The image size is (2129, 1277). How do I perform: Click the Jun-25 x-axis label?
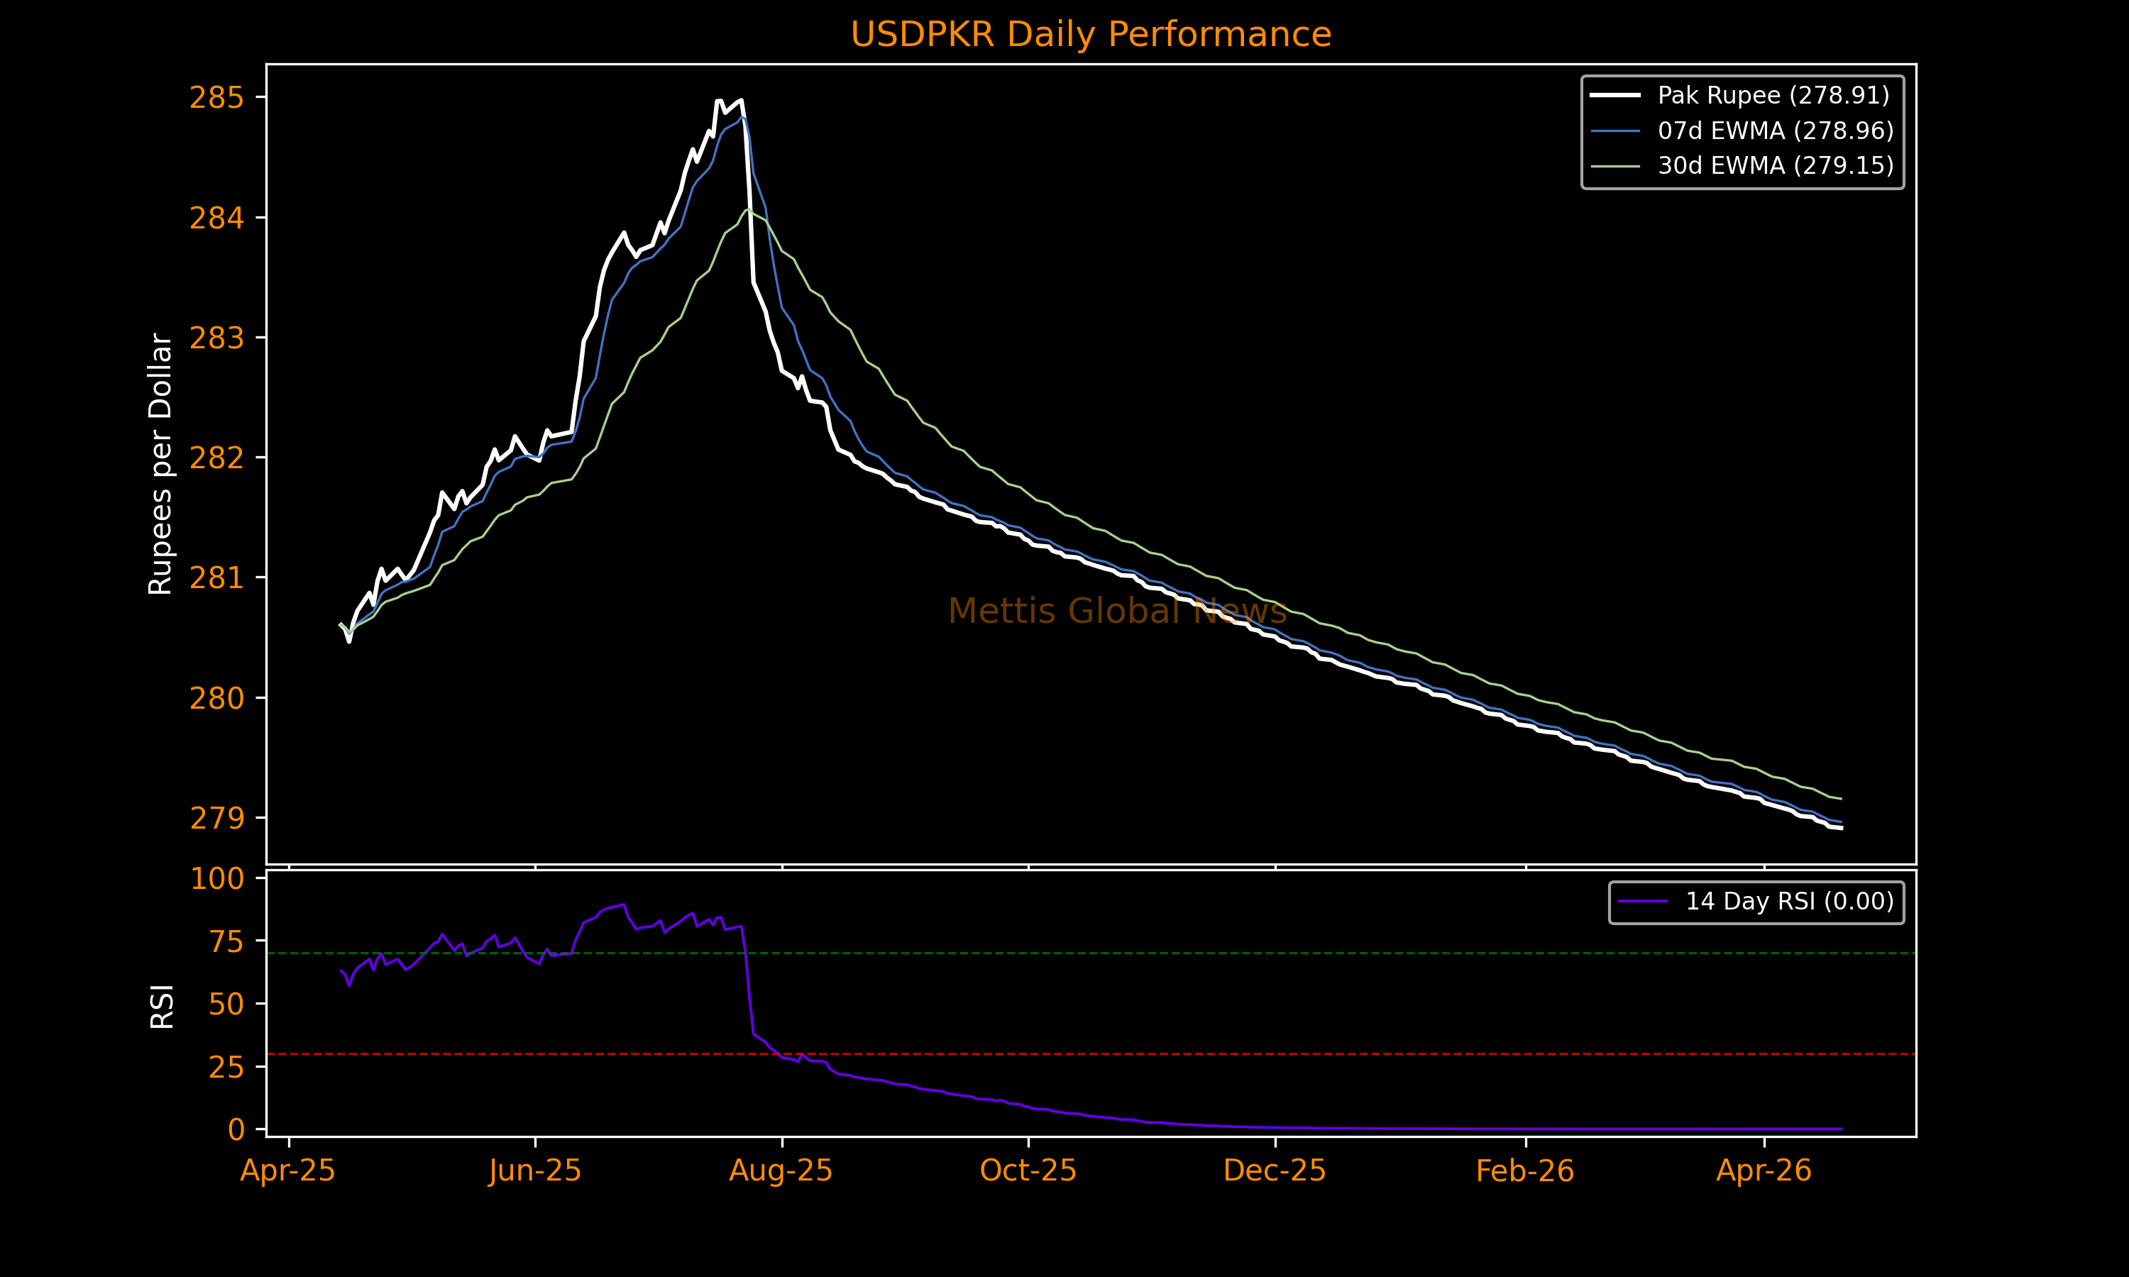534,1171
